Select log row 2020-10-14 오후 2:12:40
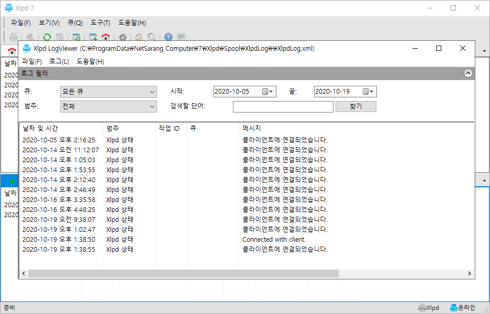Image resolution: width=490 pixels, height=314 pixels. click(x=247, y=180)
